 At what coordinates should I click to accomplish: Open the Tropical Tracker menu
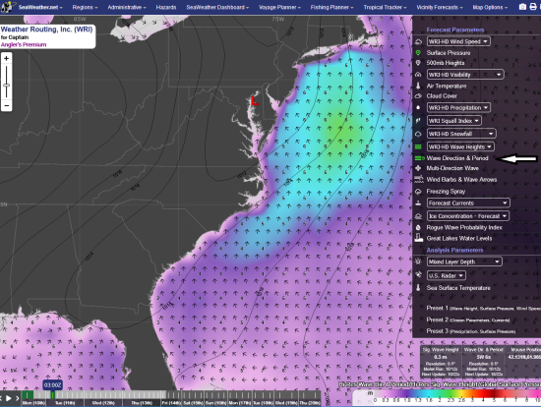[x=385, y=7]
